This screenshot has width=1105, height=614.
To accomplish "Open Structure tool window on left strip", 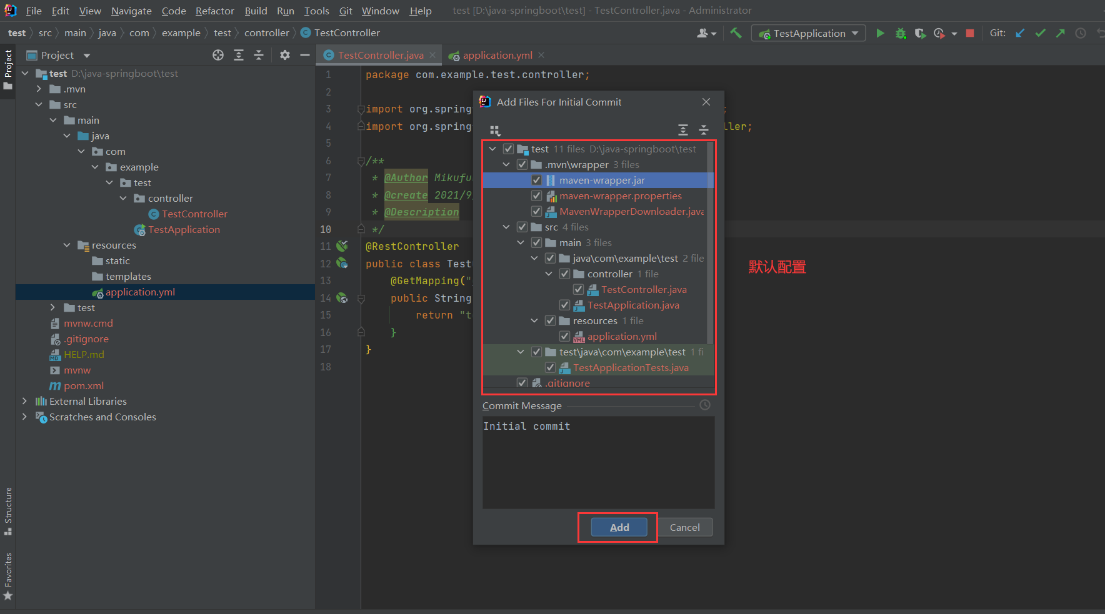I will [8, 511].
